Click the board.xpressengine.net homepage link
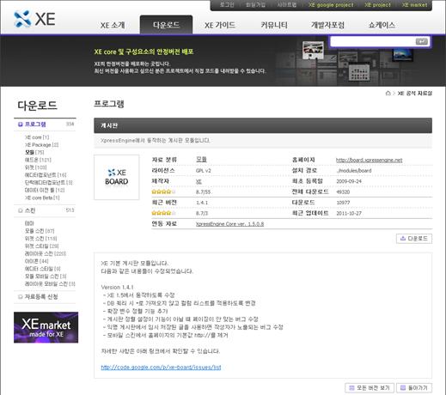 (369, 160)
